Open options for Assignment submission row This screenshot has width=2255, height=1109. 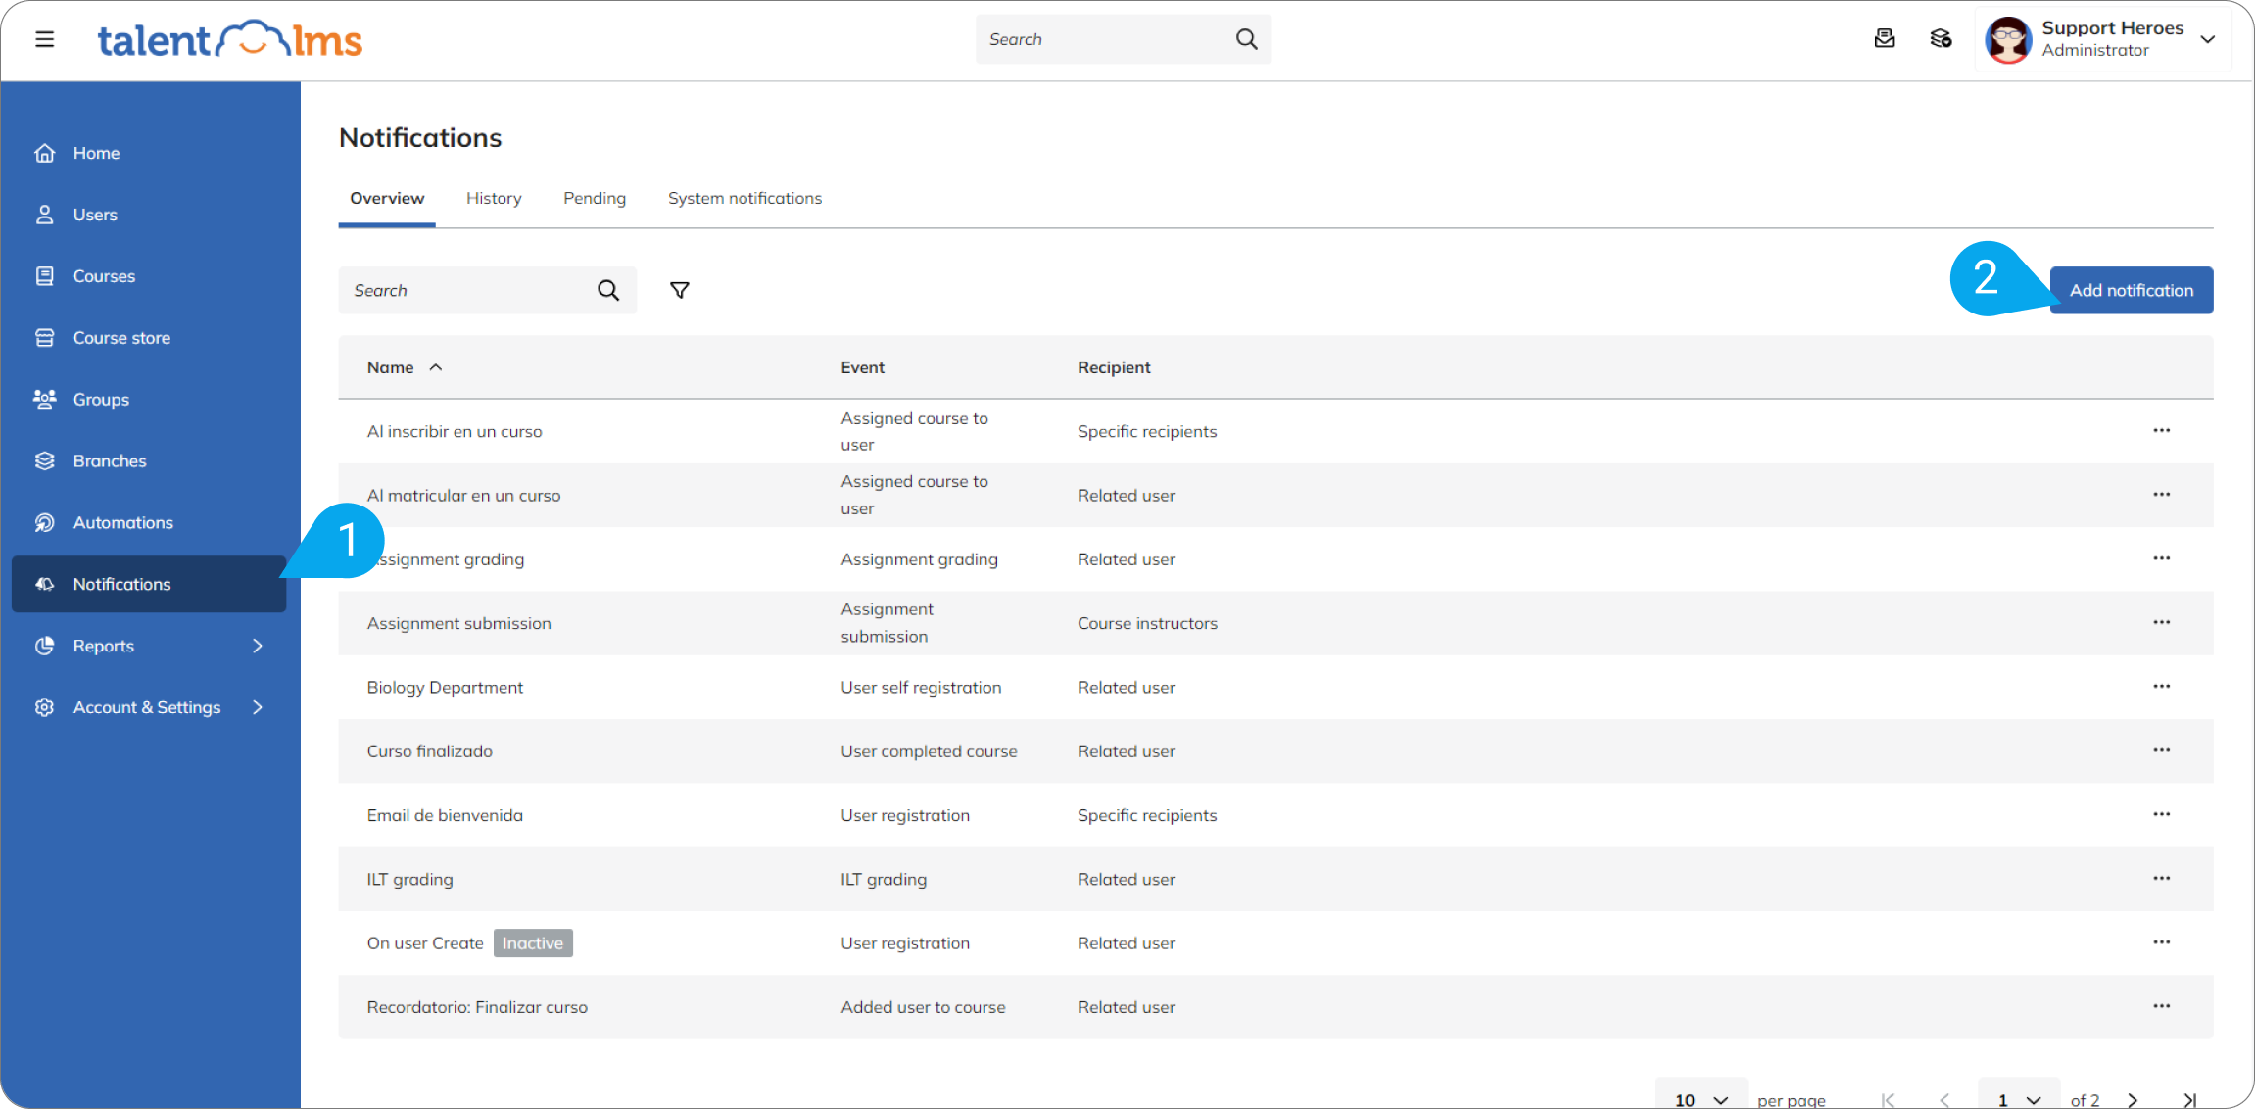(2162, 623)
